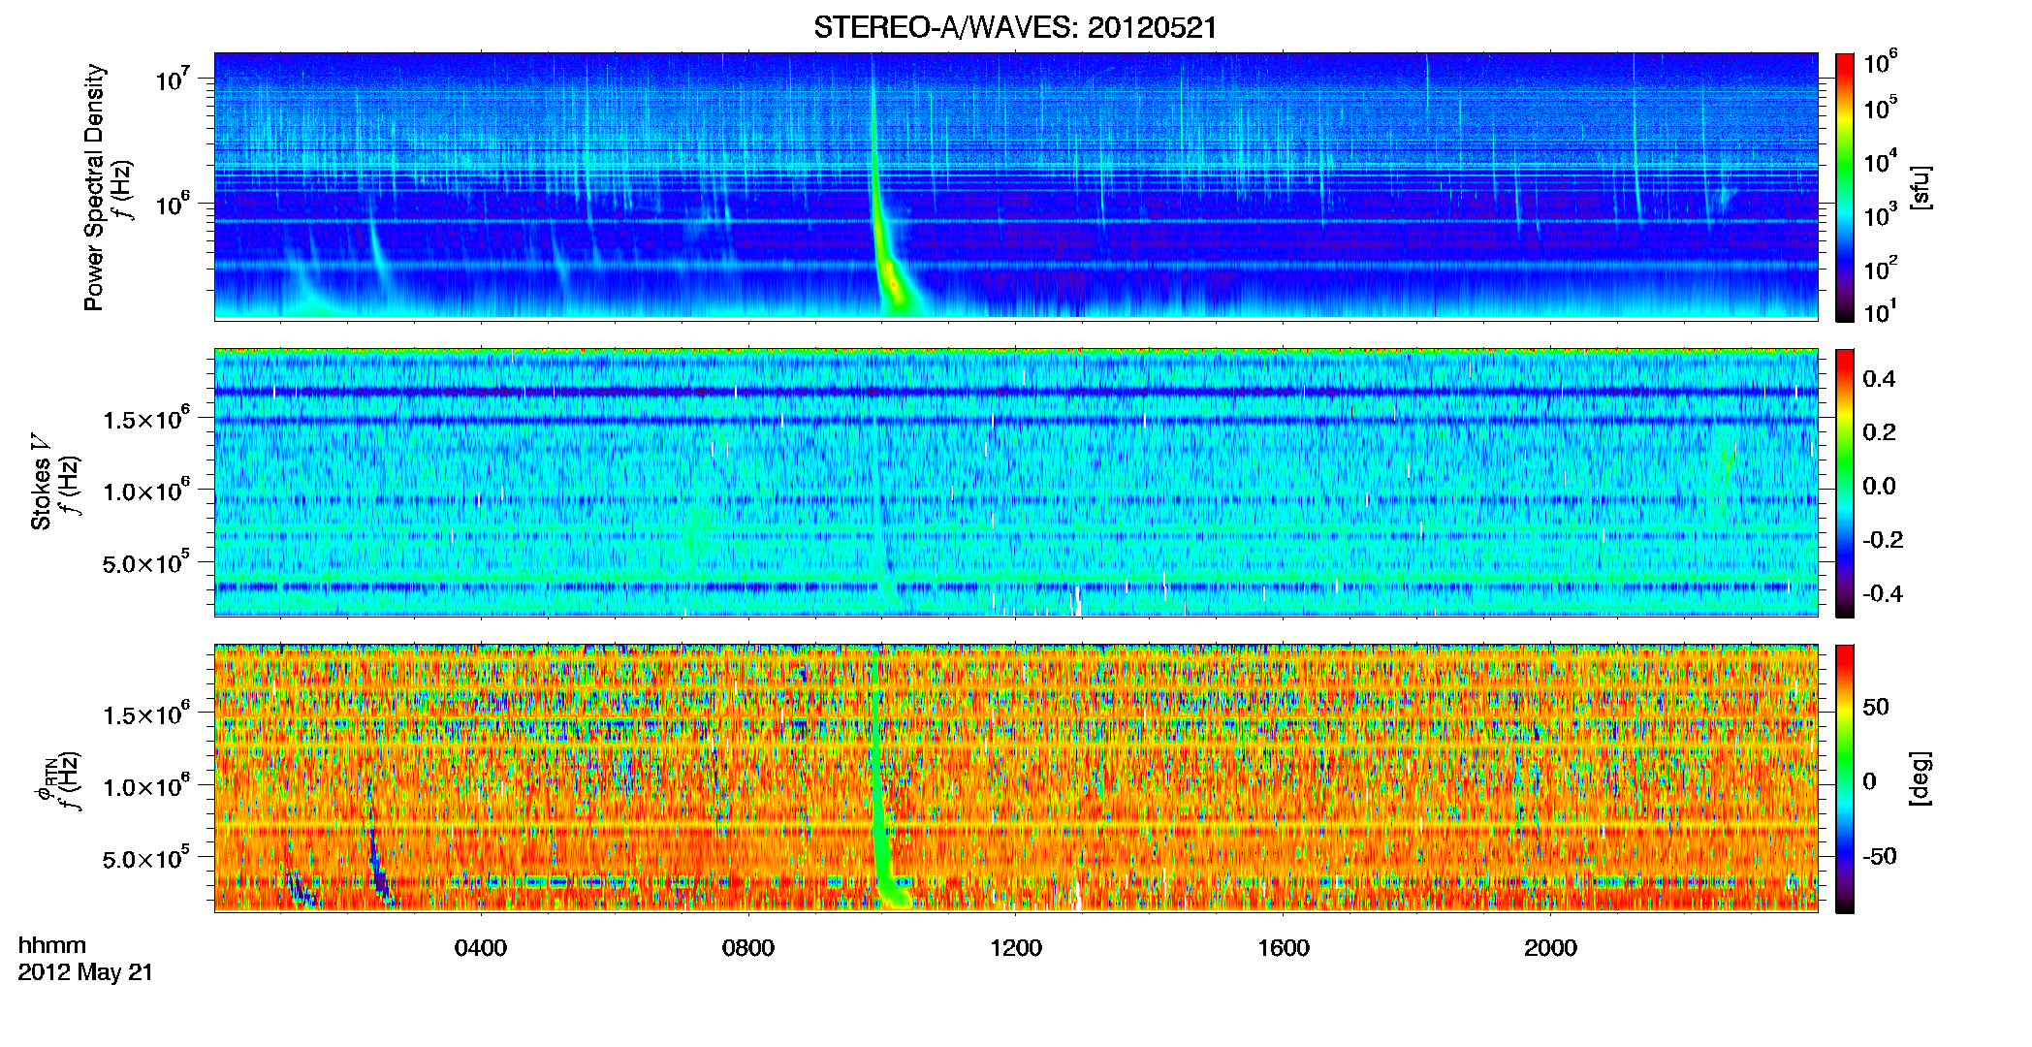
Task: Click the [deg] colorbar unit label
Action: (x=1921, y=778)
